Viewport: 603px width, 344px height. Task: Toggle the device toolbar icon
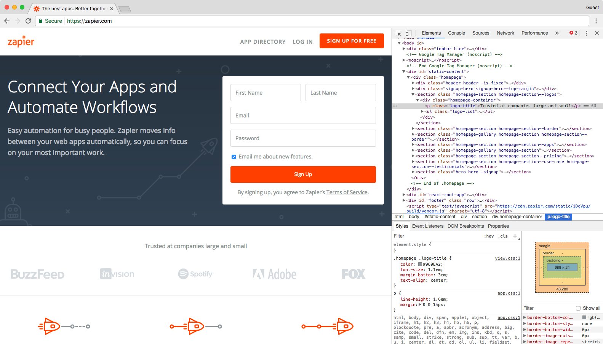tap(408, 33)
